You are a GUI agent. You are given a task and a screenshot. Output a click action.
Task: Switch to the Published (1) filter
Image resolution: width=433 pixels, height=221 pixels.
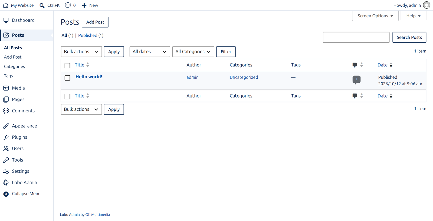(91, 35)
